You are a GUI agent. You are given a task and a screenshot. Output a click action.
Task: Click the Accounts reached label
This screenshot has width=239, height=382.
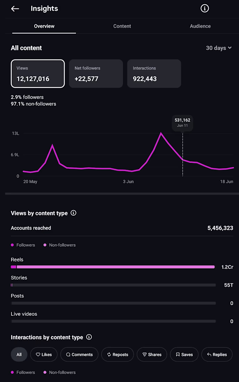click(x=31, y=228)
